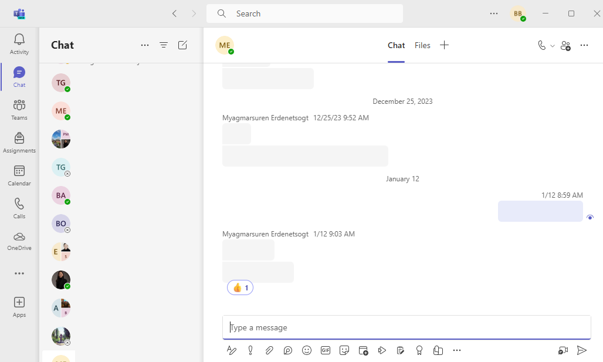The image size is (603, 362).
Task: Go forward in navigation history
Action: click(x=194, y=13)
